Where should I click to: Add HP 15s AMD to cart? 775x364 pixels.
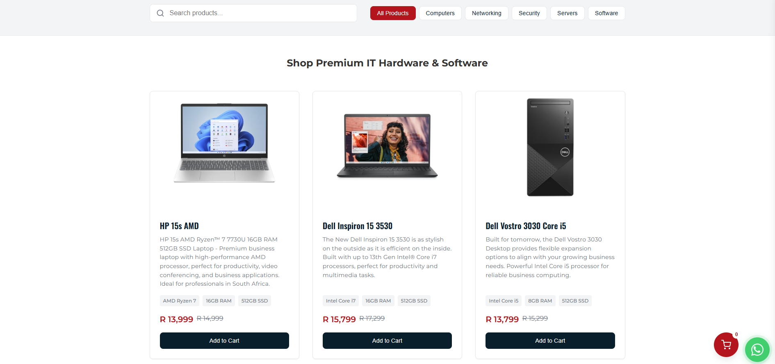[x=224, y=341]
